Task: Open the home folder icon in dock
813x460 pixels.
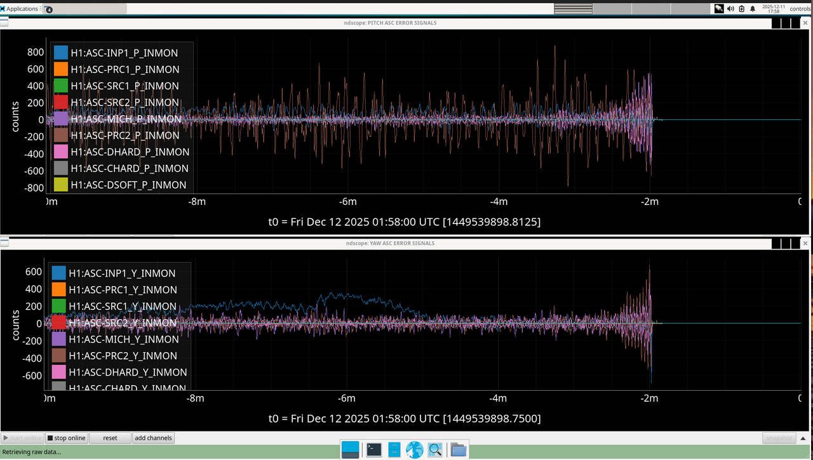Action: [x=458, y=450]
